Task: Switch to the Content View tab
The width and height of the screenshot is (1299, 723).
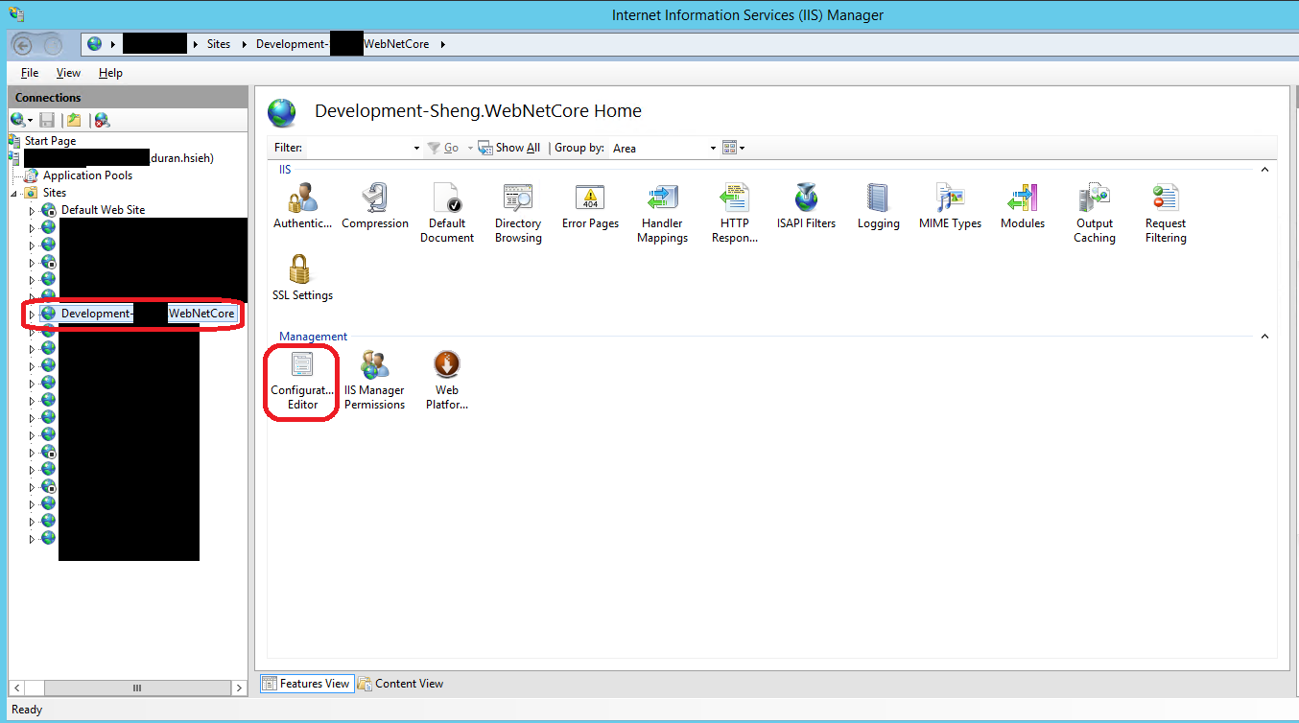Action: pyautogui.click(x=400, y=684)
